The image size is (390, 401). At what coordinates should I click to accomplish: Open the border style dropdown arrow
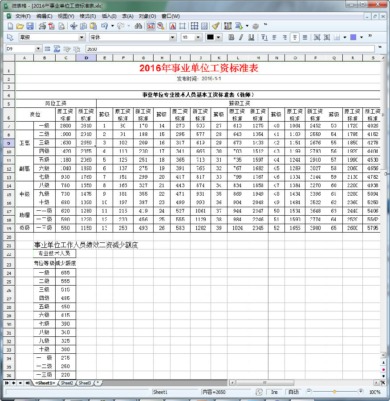(x=345, y=37)
